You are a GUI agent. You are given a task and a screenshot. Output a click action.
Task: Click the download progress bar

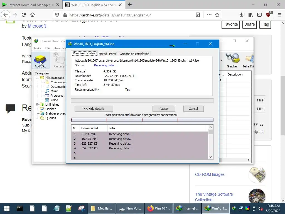pos(142,101)
